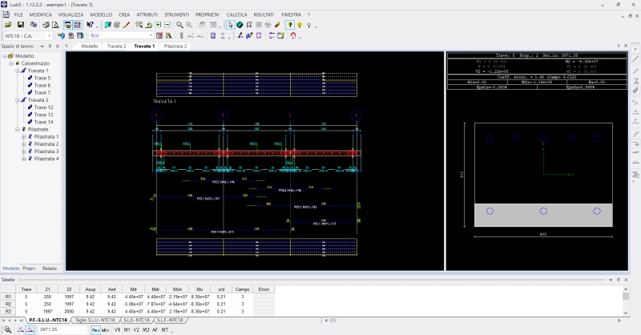This screenshot has height=335, width=641.
Task: Toggle the Max envelope button
Action: click(x=95, y=329)
